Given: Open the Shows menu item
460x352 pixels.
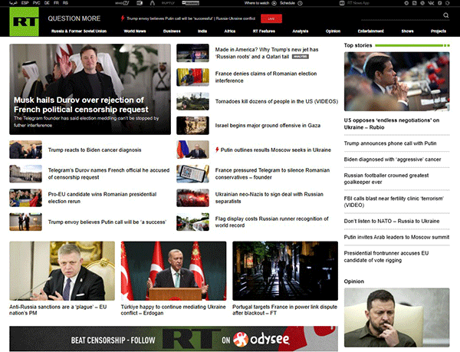Looking at the screenshot, I should point(407,31).
